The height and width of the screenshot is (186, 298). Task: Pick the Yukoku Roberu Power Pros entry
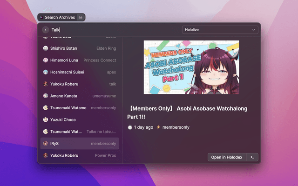pyautogui.click(x=80, y=155)
